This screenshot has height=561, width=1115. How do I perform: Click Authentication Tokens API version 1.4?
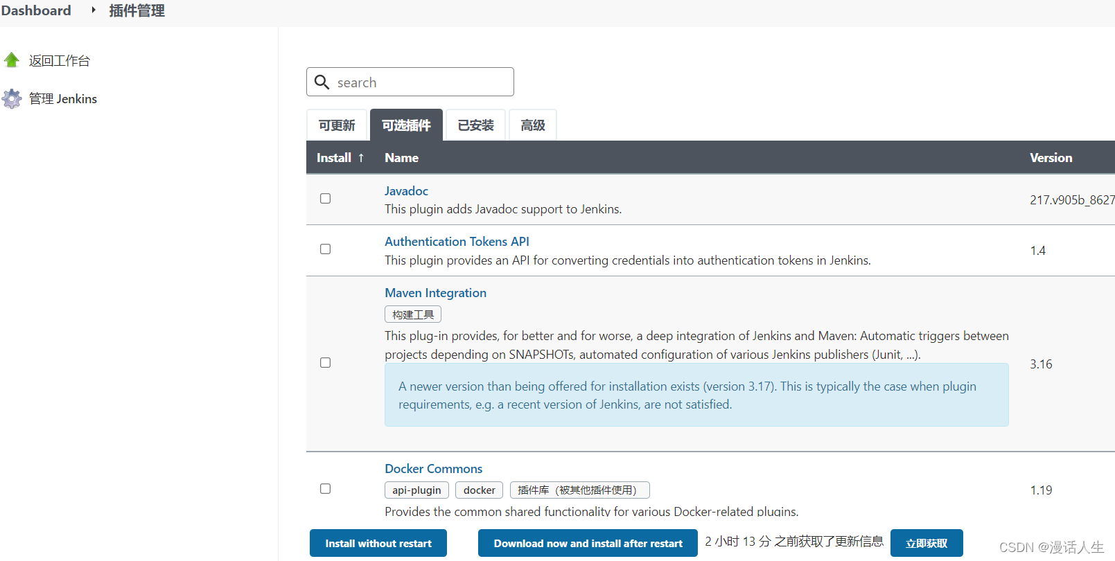tap(1037, 251)
